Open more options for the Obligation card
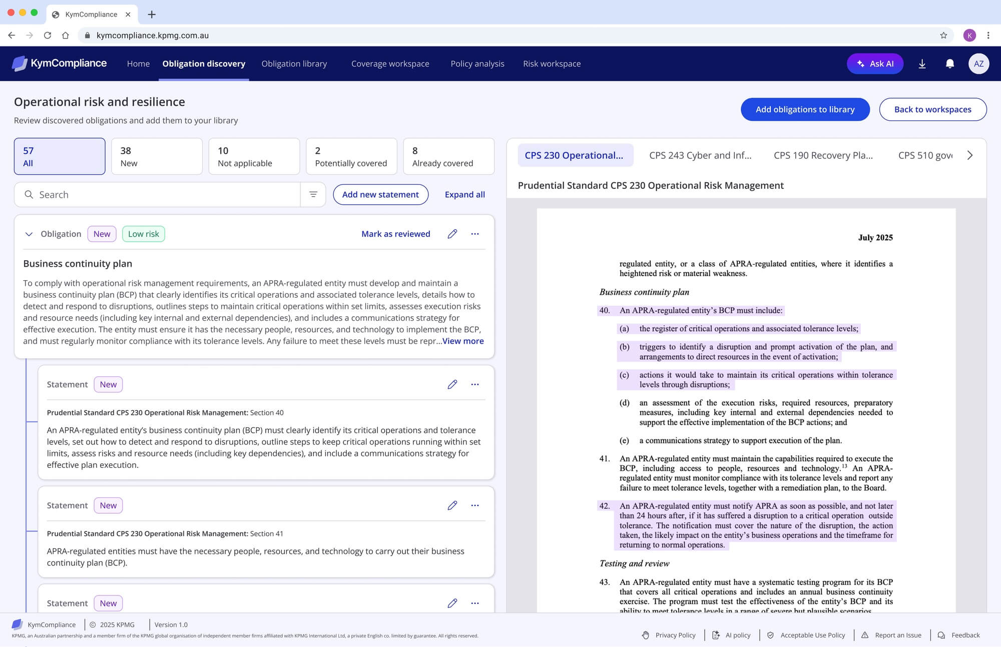This screenshot has width=1001, height=647. [475, 234]
